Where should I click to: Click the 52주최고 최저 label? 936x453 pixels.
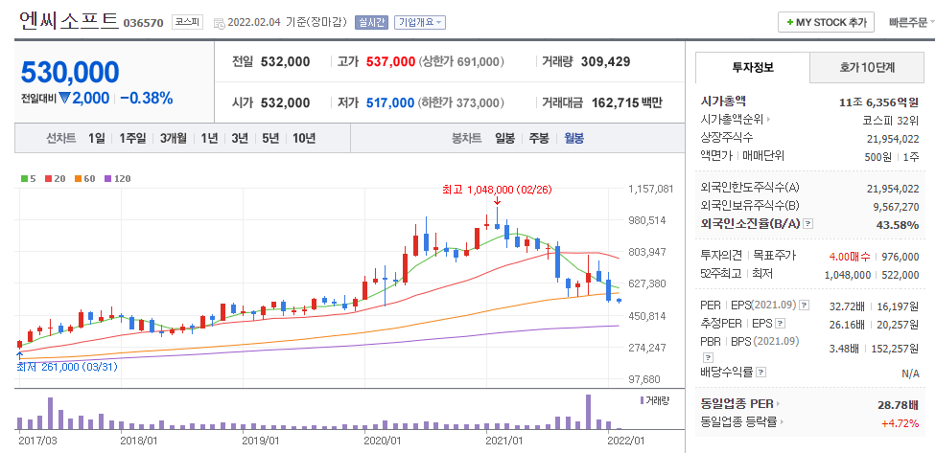coord(736,274)
